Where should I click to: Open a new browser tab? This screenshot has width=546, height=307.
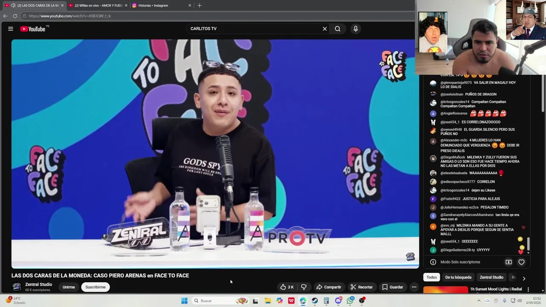point(199,6)
